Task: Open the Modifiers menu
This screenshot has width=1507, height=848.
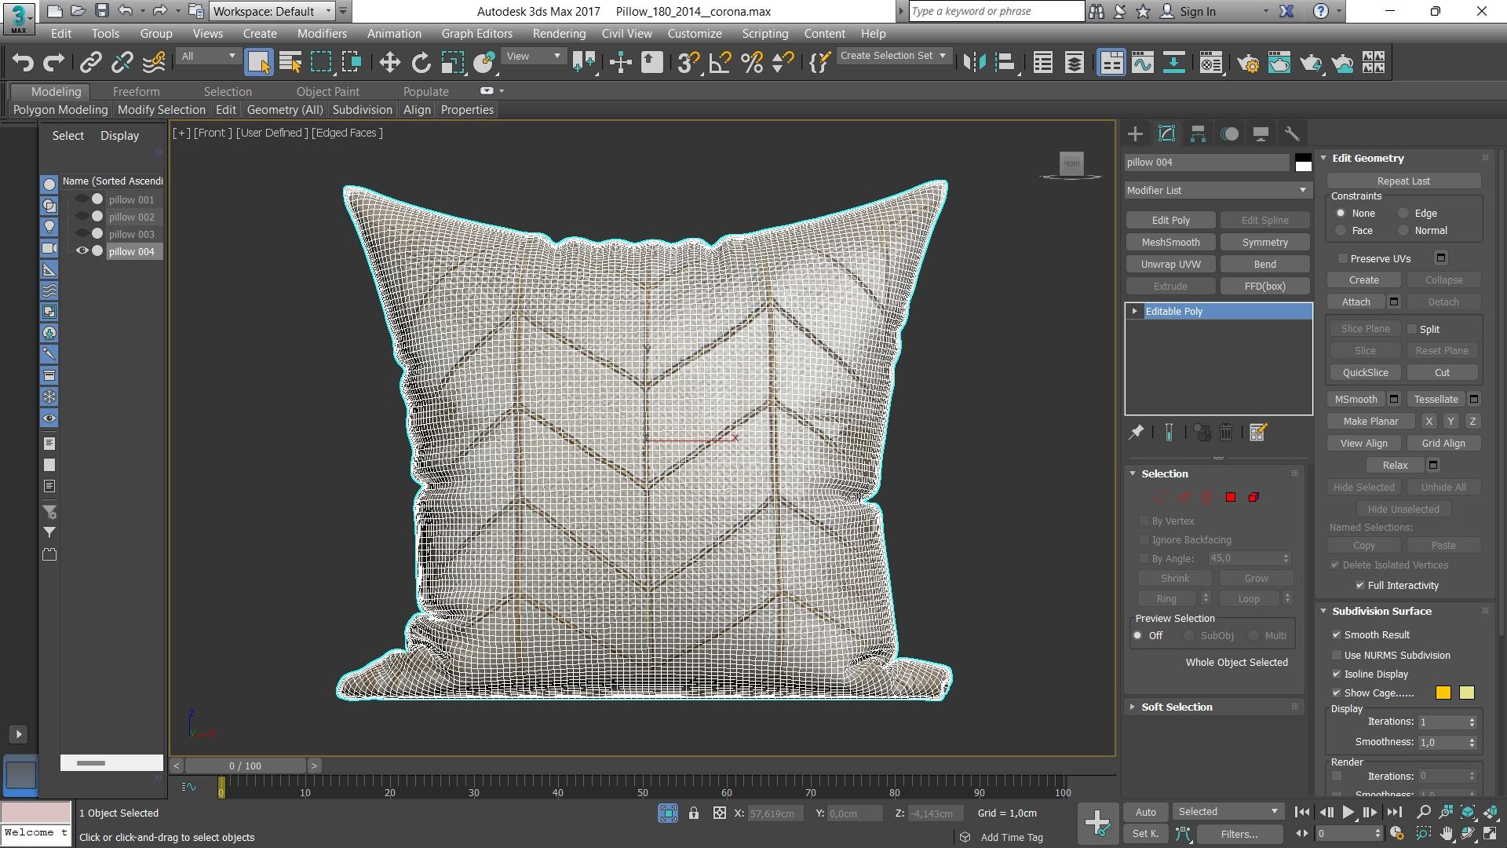Action: 322,34
